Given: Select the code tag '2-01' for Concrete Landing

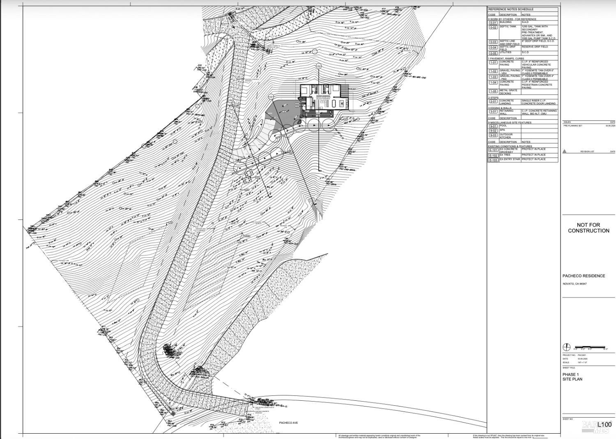Looking at the screenshot, I should point(493,102).
